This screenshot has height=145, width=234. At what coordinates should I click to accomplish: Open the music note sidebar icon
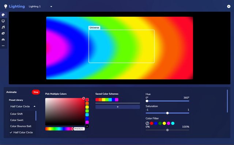coord(3,27)
